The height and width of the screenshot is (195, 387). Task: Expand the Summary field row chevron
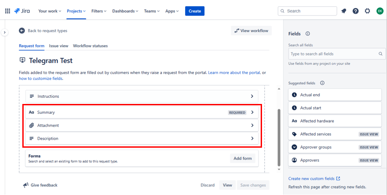pos(252,112)
